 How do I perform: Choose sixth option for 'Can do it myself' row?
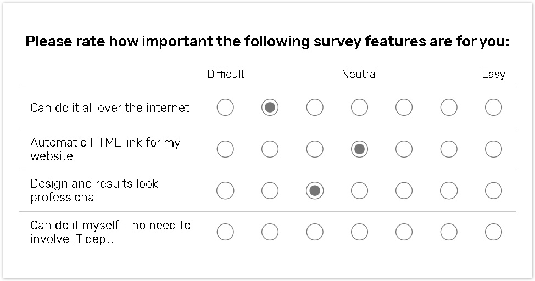click(449, 232)
